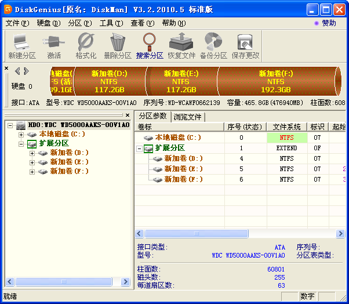Expand 新加卷(D:) in the left tree
Viewport: 349px width, 304px height.
[x=32, y=153]
